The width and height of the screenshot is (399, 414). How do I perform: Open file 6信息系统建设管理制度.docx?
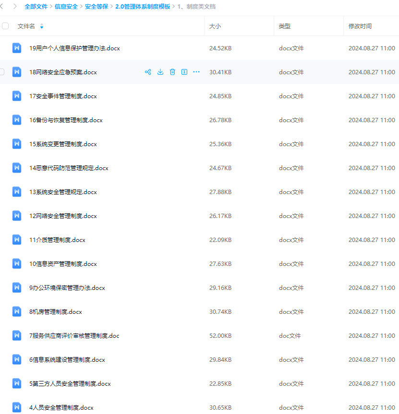tap(67, 359)
